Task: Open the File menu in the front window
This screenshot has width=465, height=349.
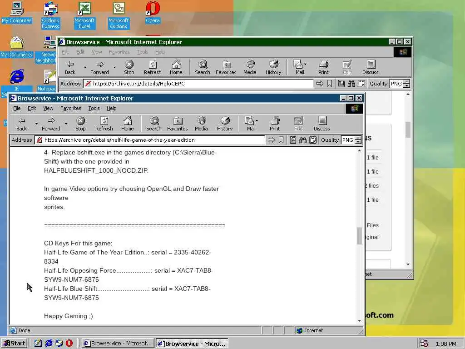Action: [17, 108]
